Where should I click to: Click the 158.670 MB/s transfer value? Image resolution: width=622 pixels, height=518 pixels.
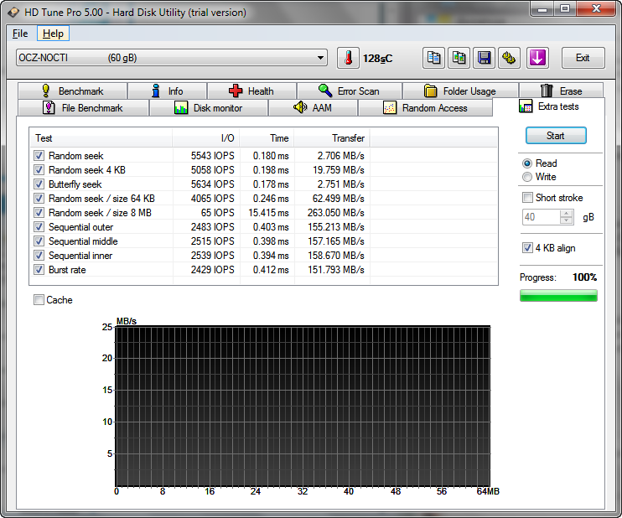(x=336, y=256)
